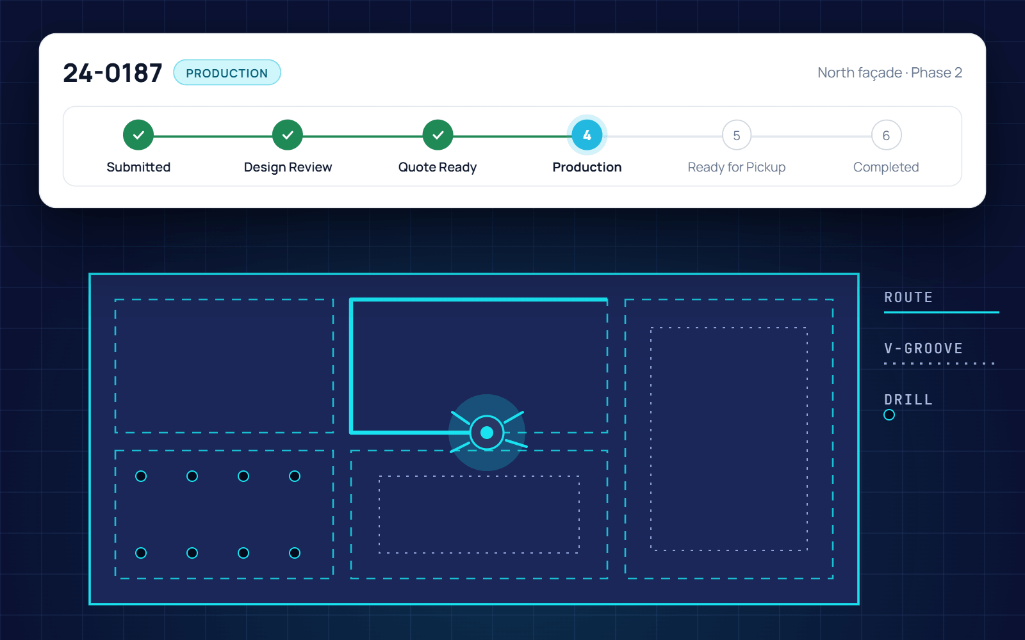This screenshot has height=640, width=1025.
Task: Click the "ROUTE" legend label
Action: point(908,298)
